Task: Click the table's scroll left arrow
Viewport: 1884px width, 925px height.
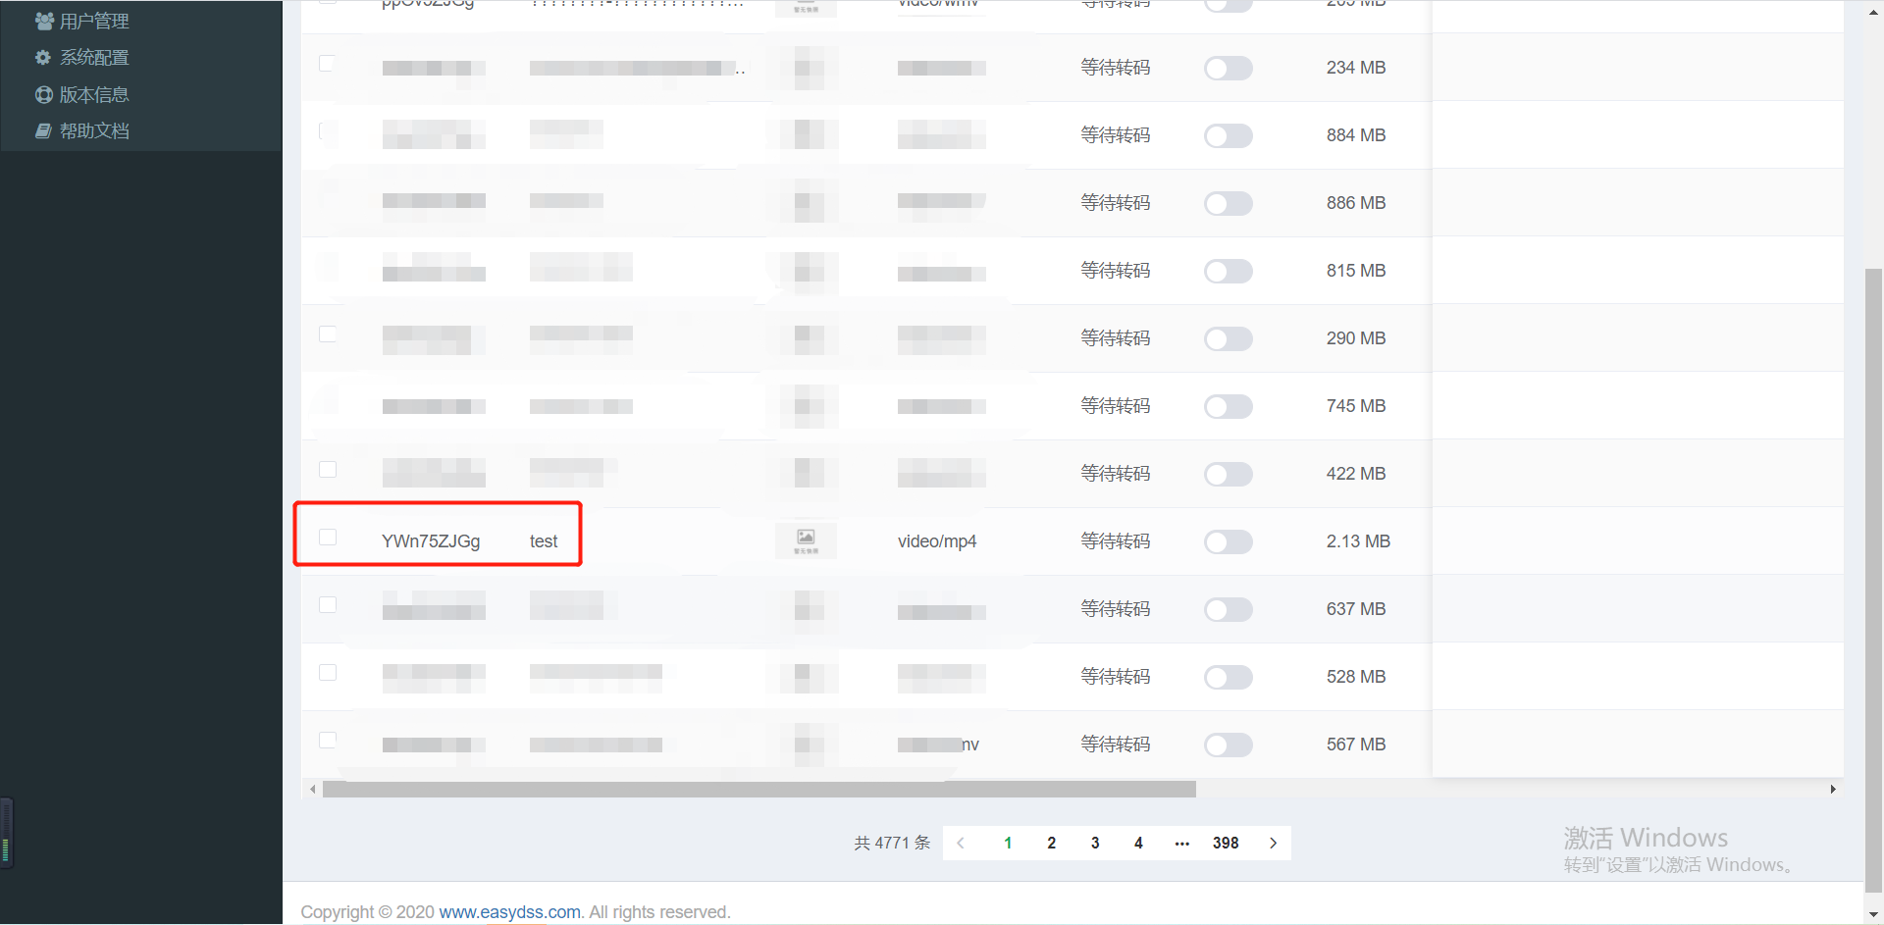Action: 313,789
